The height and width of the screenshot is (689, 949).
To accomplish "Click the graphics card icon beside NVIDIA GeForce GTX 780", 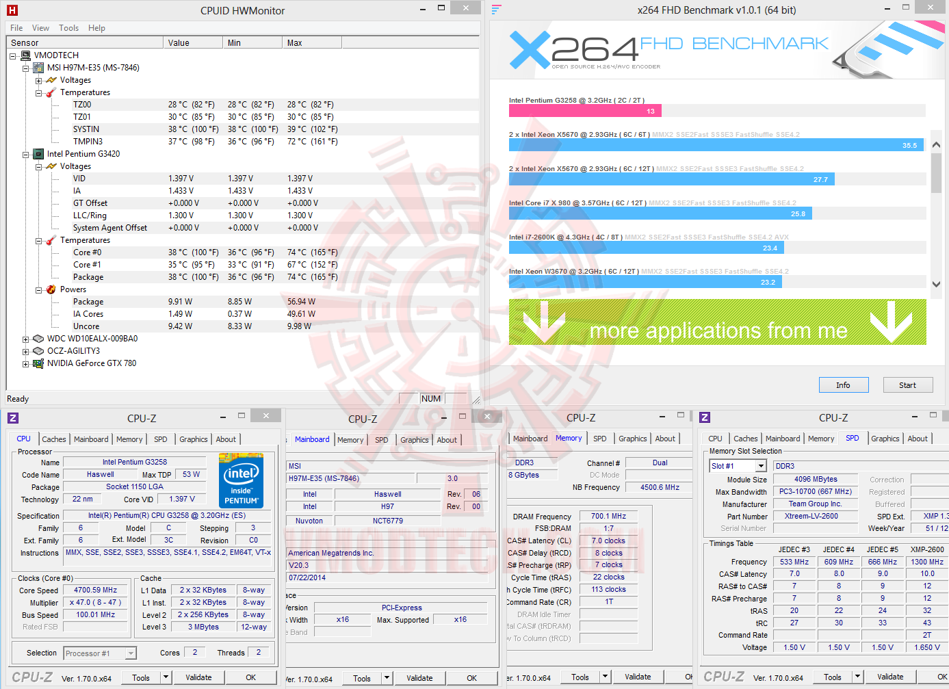I will [38, 363].
